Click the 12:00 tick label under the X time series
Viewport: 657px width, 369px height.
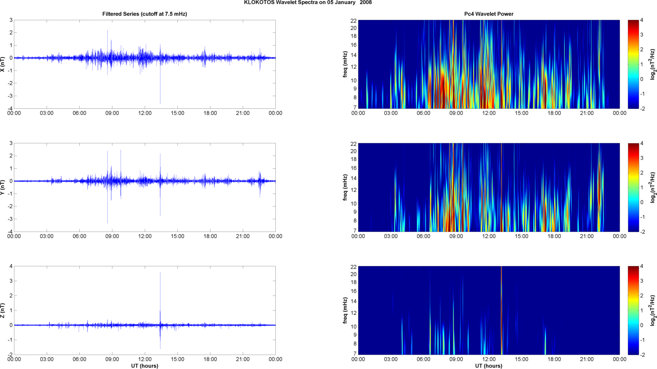pyautogui.click(x=145, y=113)
